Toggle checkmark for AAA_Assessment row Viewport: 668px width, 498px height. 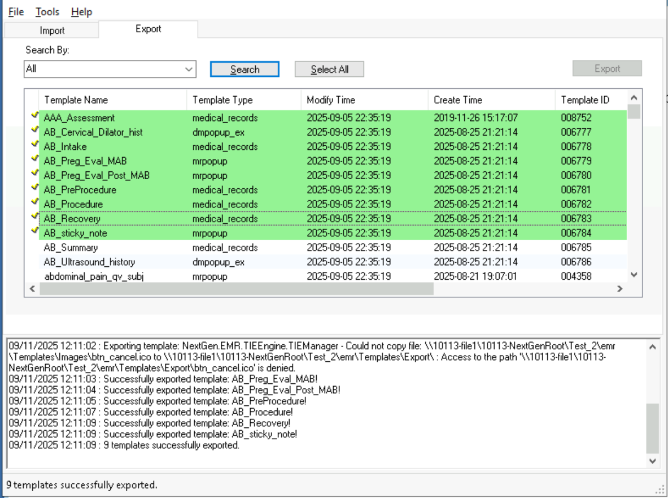pyautogui.click(x=34, y=115)
